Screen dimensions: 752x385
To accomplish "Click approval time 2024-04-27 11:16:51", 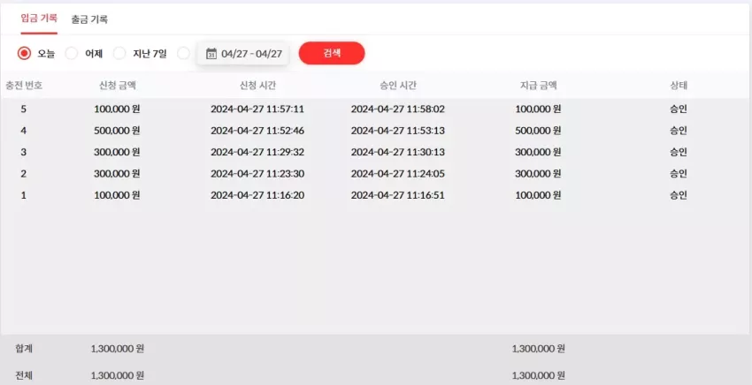I will point(397,195).
